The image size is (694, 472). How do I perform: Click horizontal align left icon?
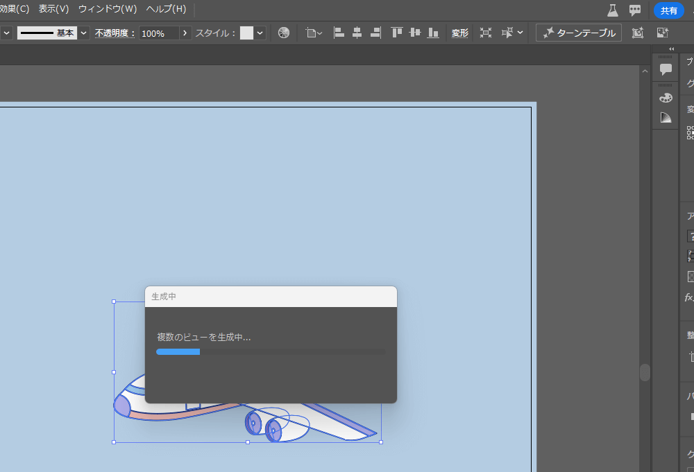point(339,33)
